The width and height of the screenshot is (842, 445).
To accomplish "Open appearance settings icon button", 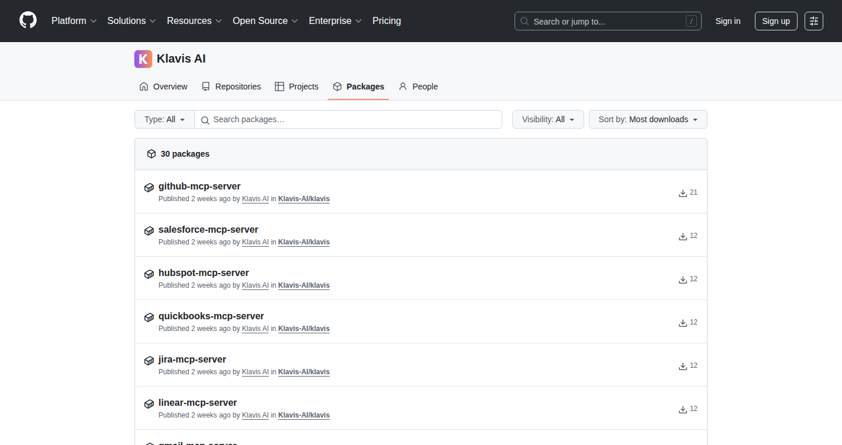I will click(814, 21).
